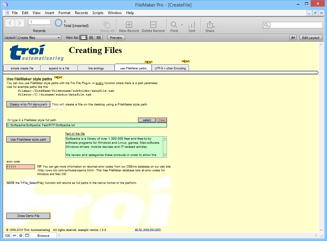Click the error code field 11111
The height and width of the screenshot is (241, 327).
(21, 167)
